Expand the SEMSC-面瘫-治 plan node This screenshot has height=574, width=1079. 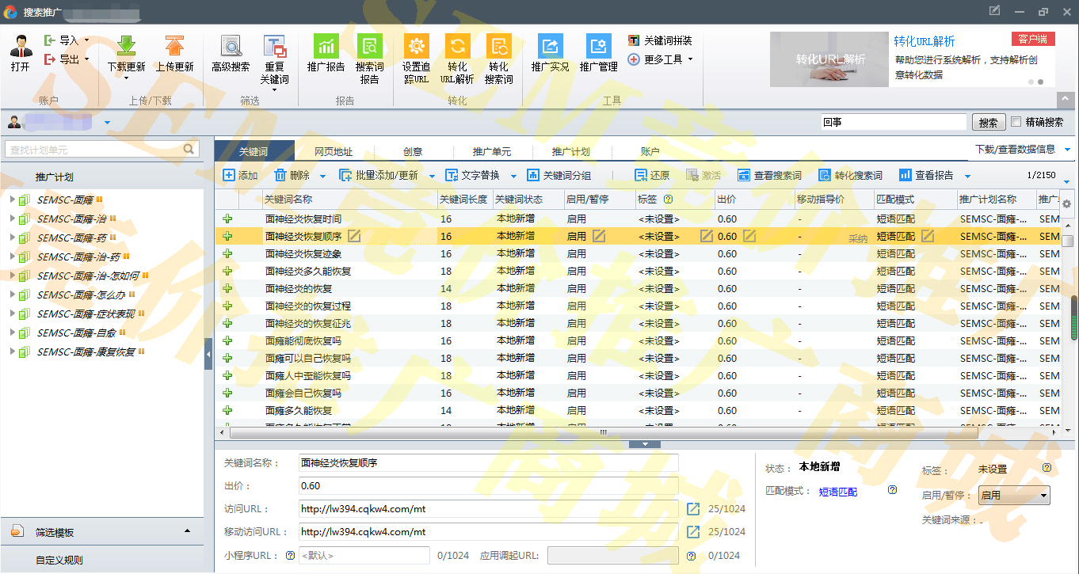pos(13,219)
